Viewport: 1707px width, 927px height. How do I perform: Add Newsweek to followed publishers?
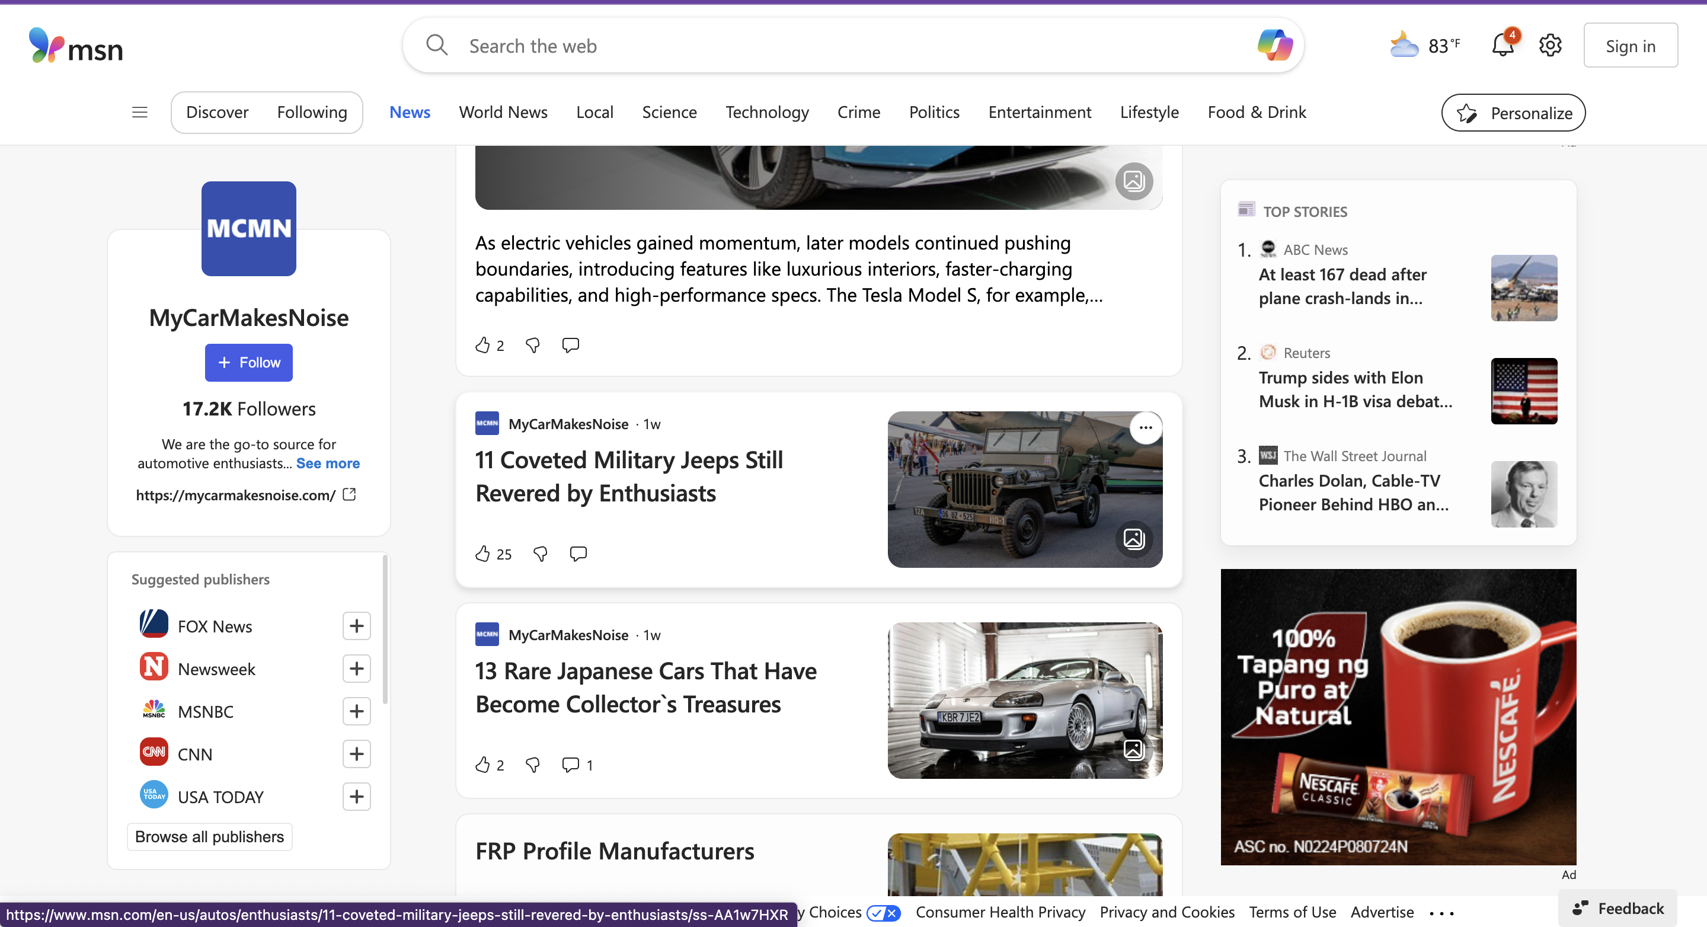[x=356, y=669]
